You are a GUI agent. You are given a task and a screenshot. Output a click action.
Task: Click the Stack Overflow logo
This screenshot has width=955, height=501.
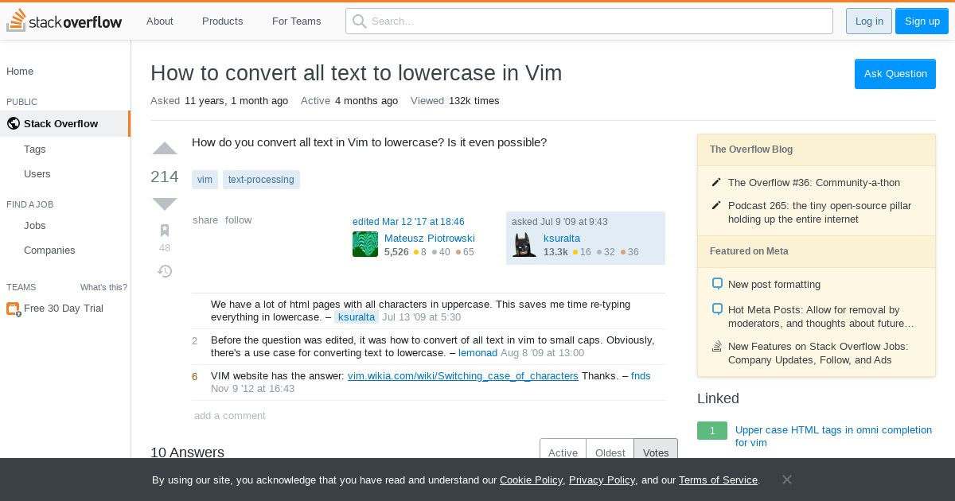coord(64,21)
